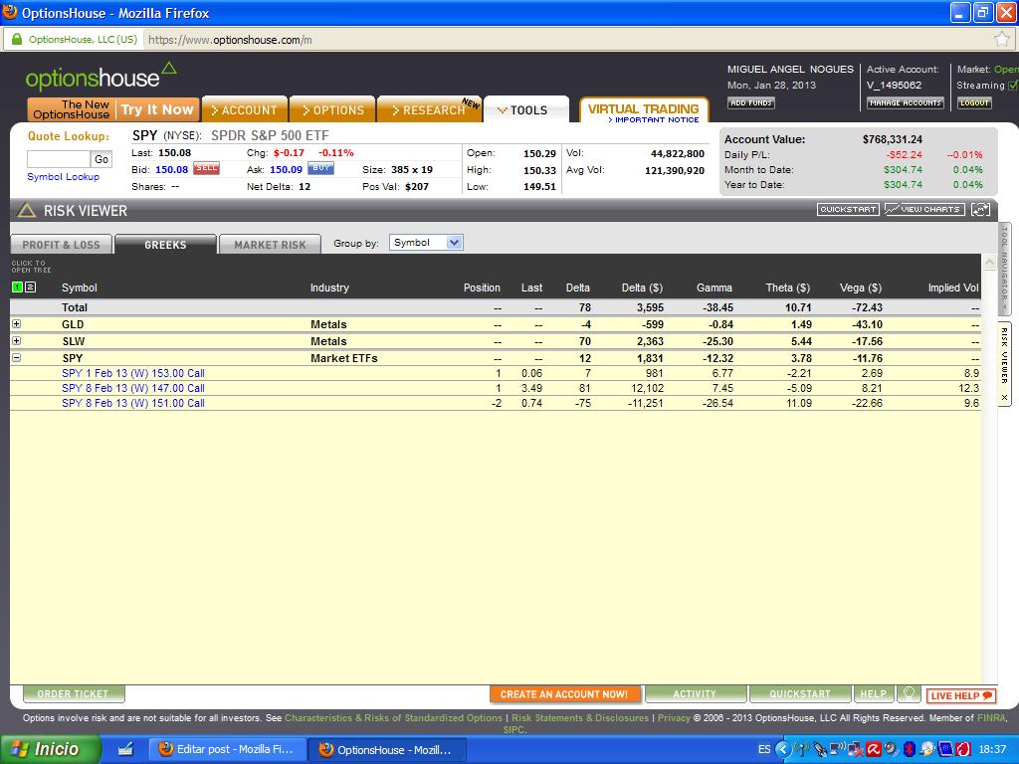Open the Group by Symbol dropdown

(426, 243)
